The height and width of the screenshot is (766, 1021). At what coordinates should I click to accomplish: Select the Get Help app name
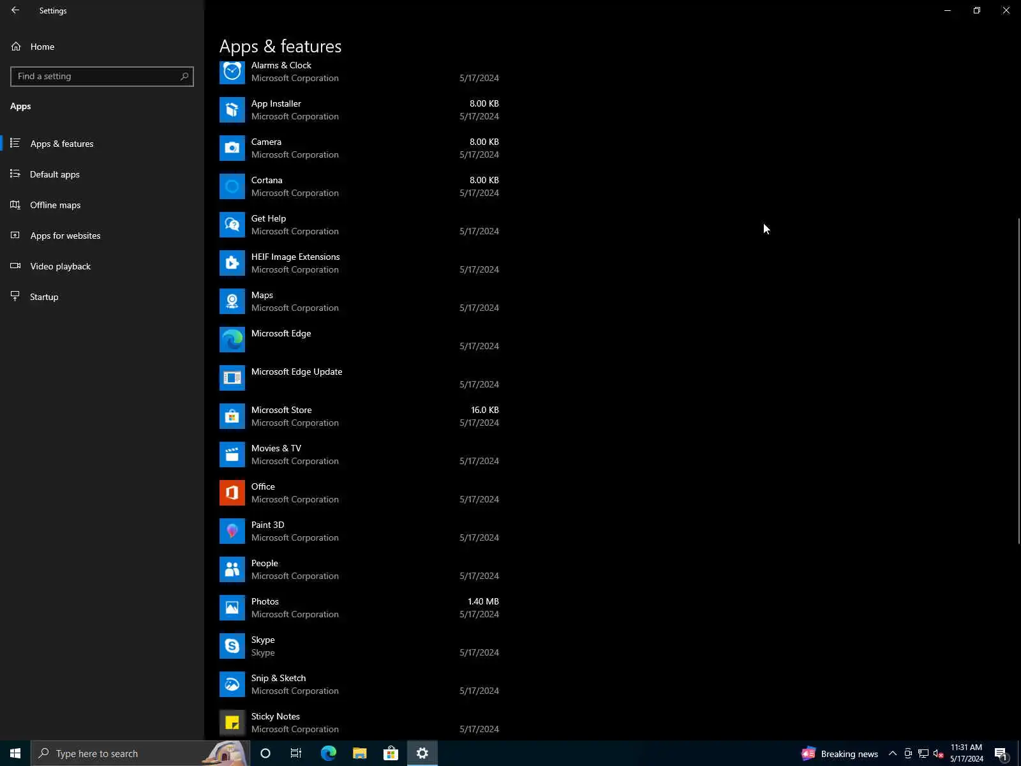click(269, 218)
